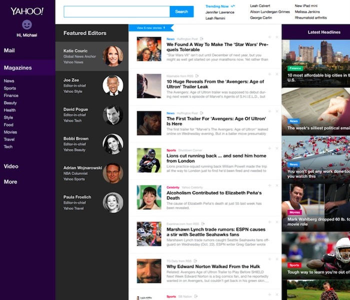The height and width of the screenshot is (300, 350).
Task: Open the Style magazine
Action: pyautogui.click(x=8, y=117)
